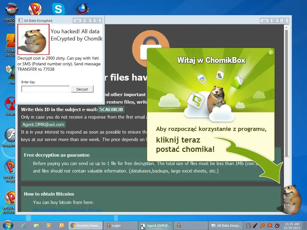Click hamster picture in All Data Encrypted window
This screenshot has width=307, height=230.
point(33,39)
